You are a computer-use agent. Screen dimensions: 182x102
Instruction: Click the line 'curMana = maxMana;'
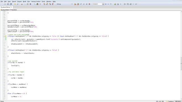coord(19,87)
